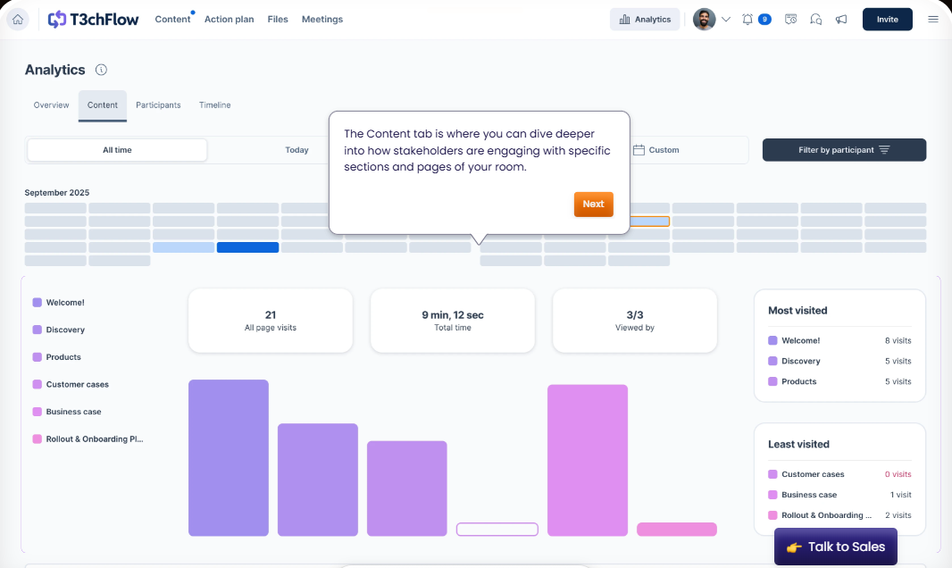
Task: Open the Action plan nav item
Action: pyautogui.click(x=229, y=20)
